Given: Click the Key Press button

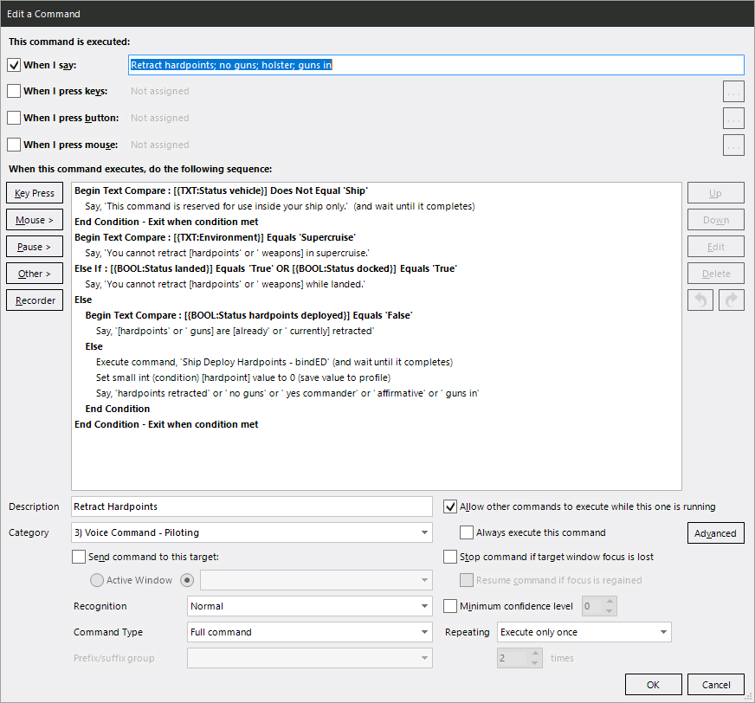Looking at the screenshot, I should (35, 193).
